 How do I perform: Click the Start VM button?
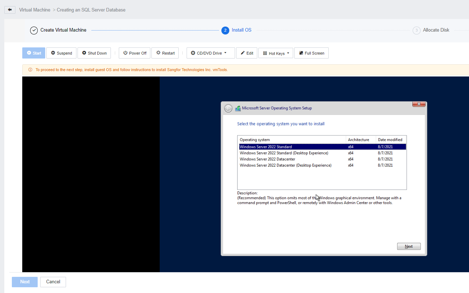(x=34, y=53)
